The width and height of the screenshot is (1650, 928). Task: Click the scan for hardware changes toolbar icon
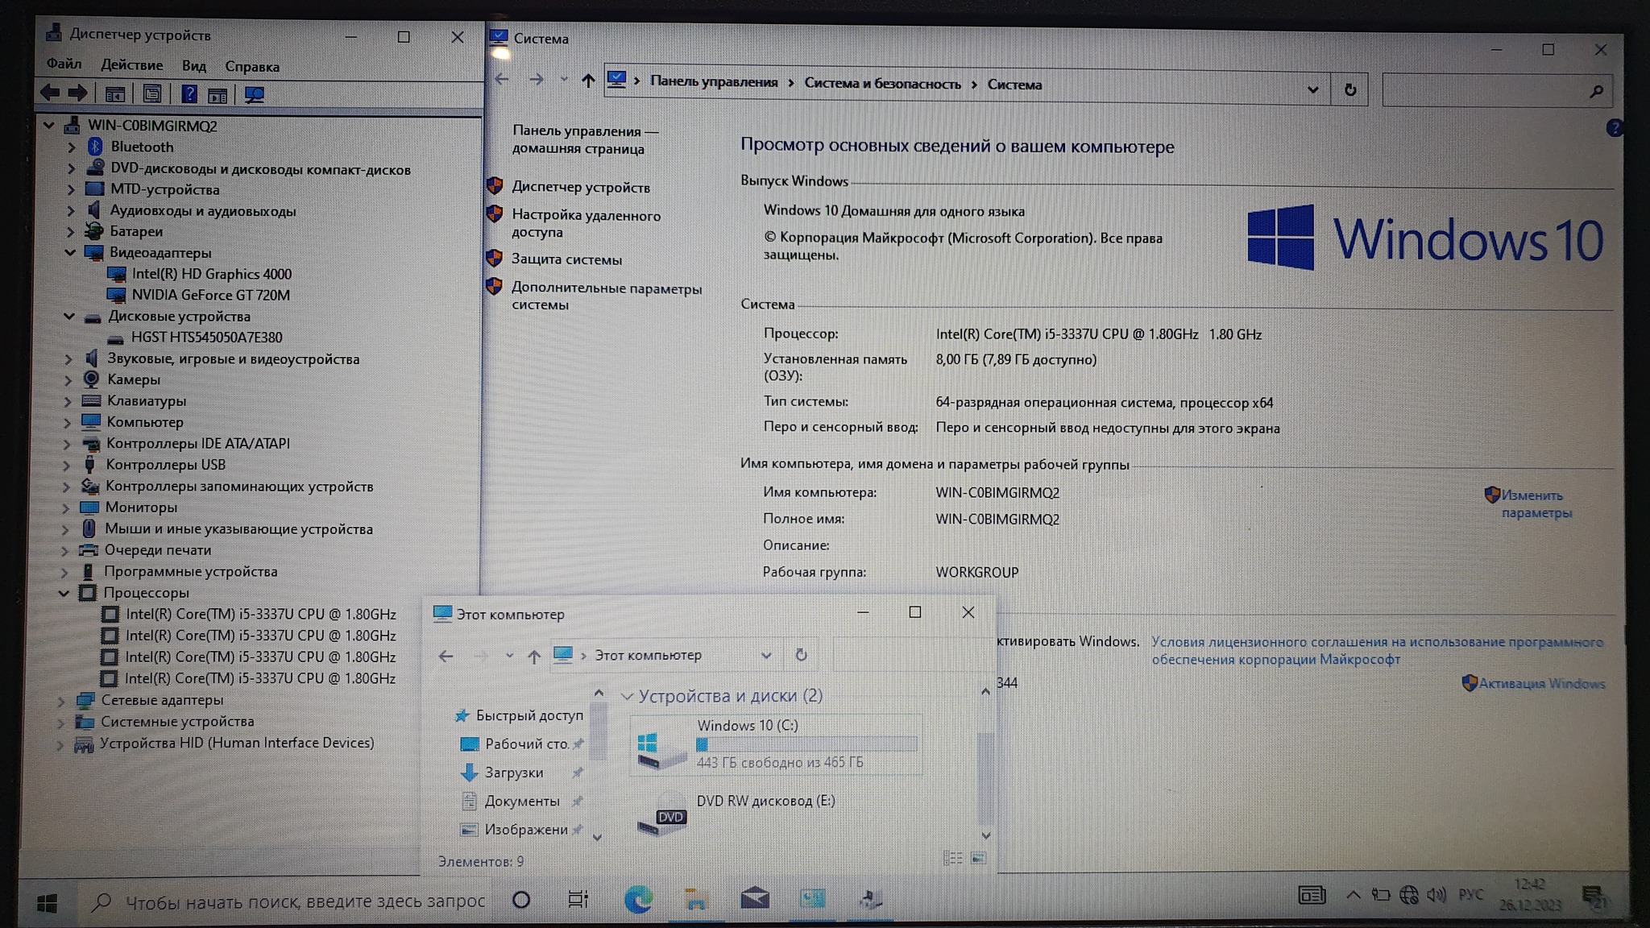255,95
